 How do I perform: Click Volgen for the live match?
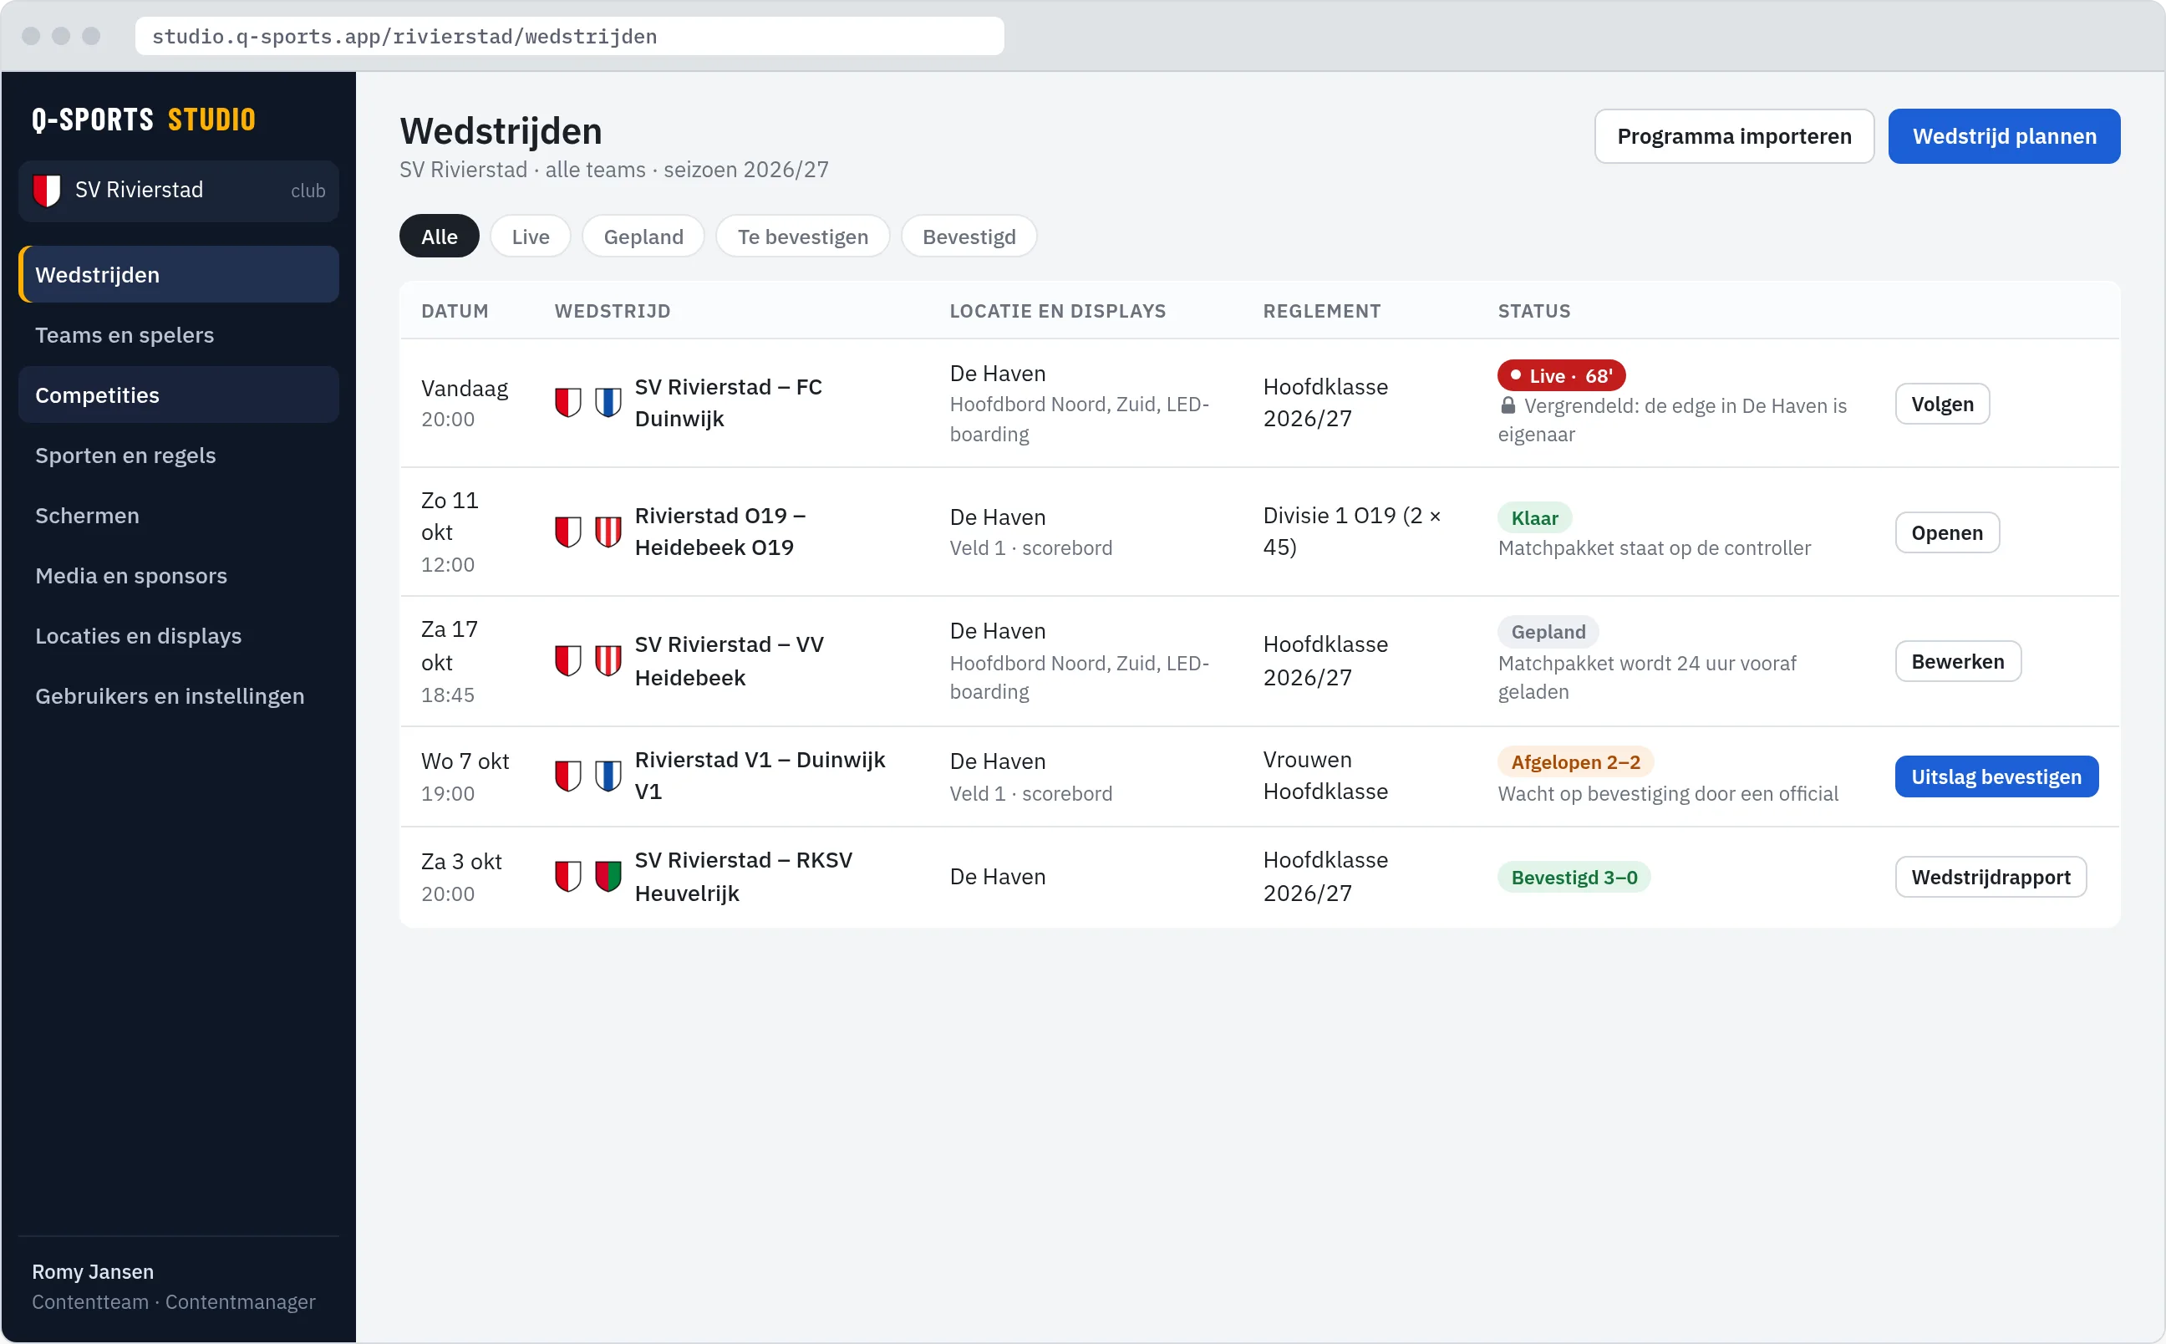point(1941,404)
